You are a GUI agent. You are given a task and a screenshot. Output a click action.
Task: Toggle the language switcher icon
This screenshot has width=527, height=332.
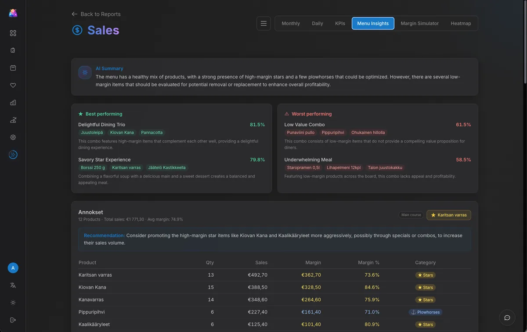tap(13, 285)
